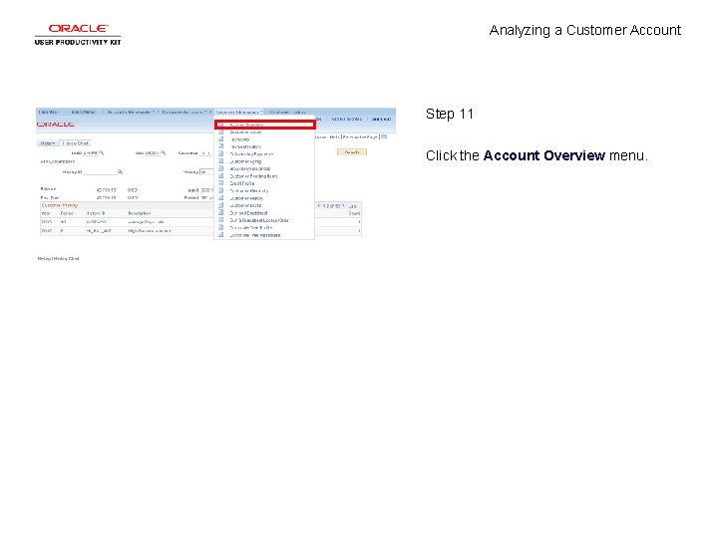Click the Oracle logo in application header
The width and height of the screenshot is (718, 538).
pyautogui.click(x=56, y=124)
